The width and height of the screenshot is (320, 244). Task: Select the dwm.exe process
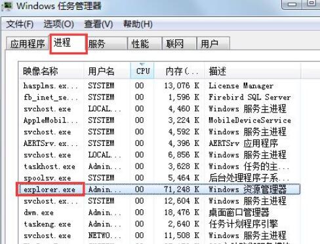point(160,213)
